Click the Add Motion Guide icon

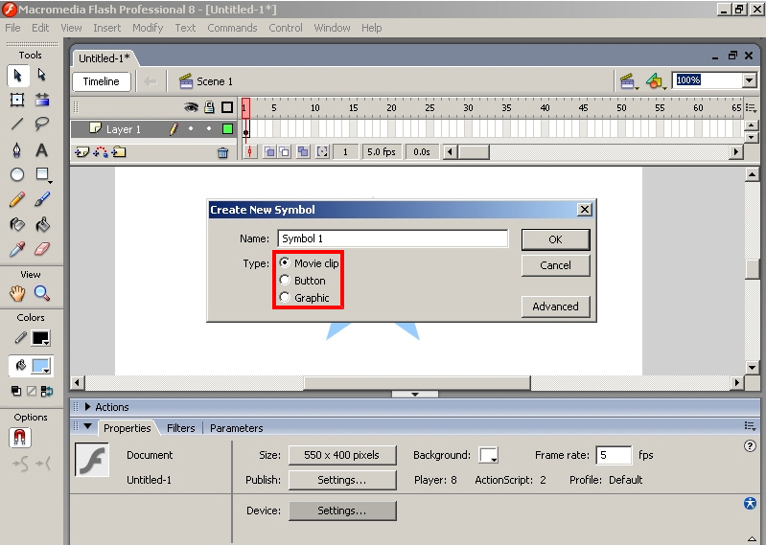coord(100,152)
